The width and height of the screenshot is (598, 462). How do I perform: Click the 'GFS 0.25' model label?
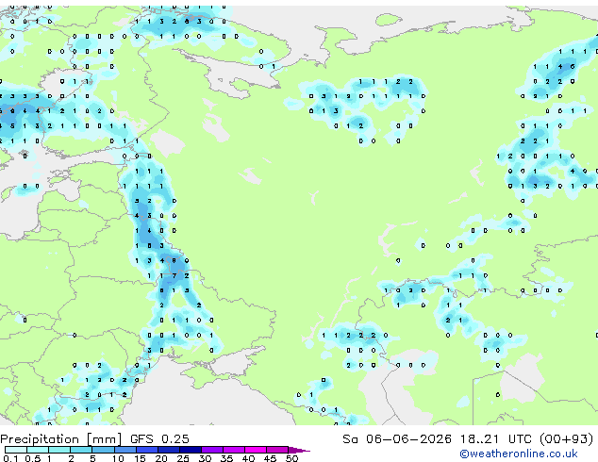click(159, 439)
